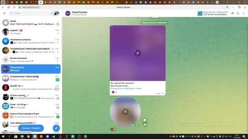The width and height of the screenshot is (248, 139).
Task: Cancel the purple video download
Action: (138, 53)
